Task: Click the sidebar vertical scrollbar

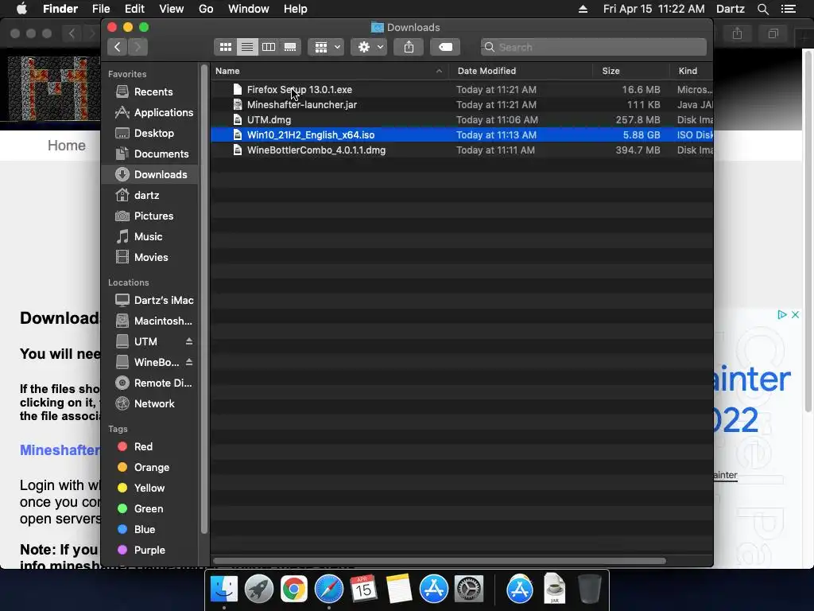Action: point(204,299)
